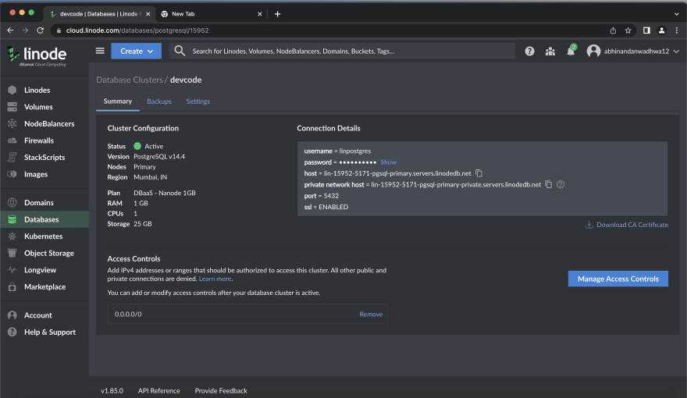Open Chrome profile icon
687x398 pixels.
coord(661,30)
